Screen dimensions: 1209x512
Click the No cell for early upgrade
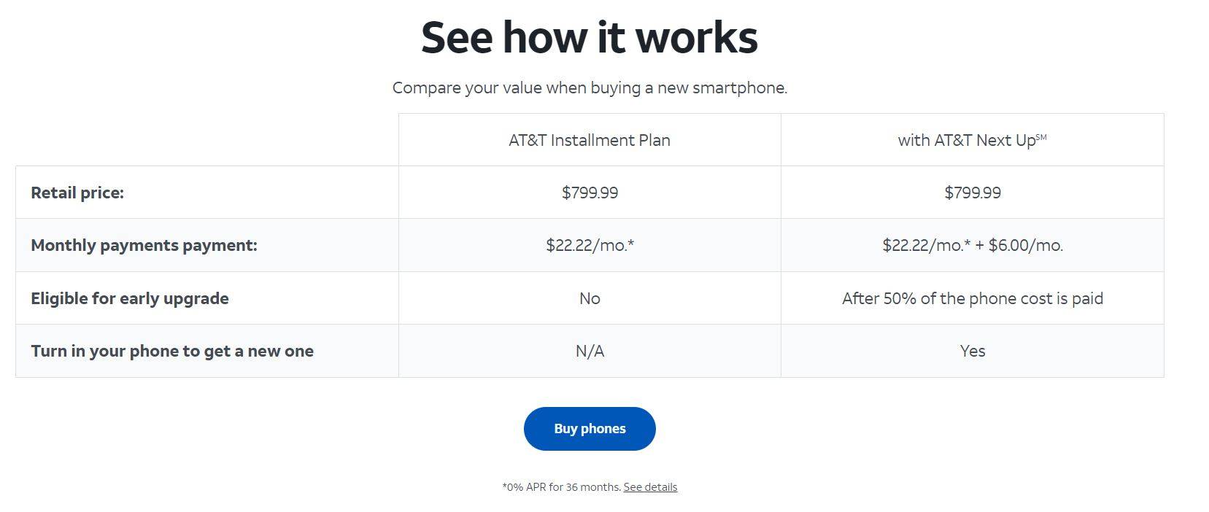tap(590, 298)
